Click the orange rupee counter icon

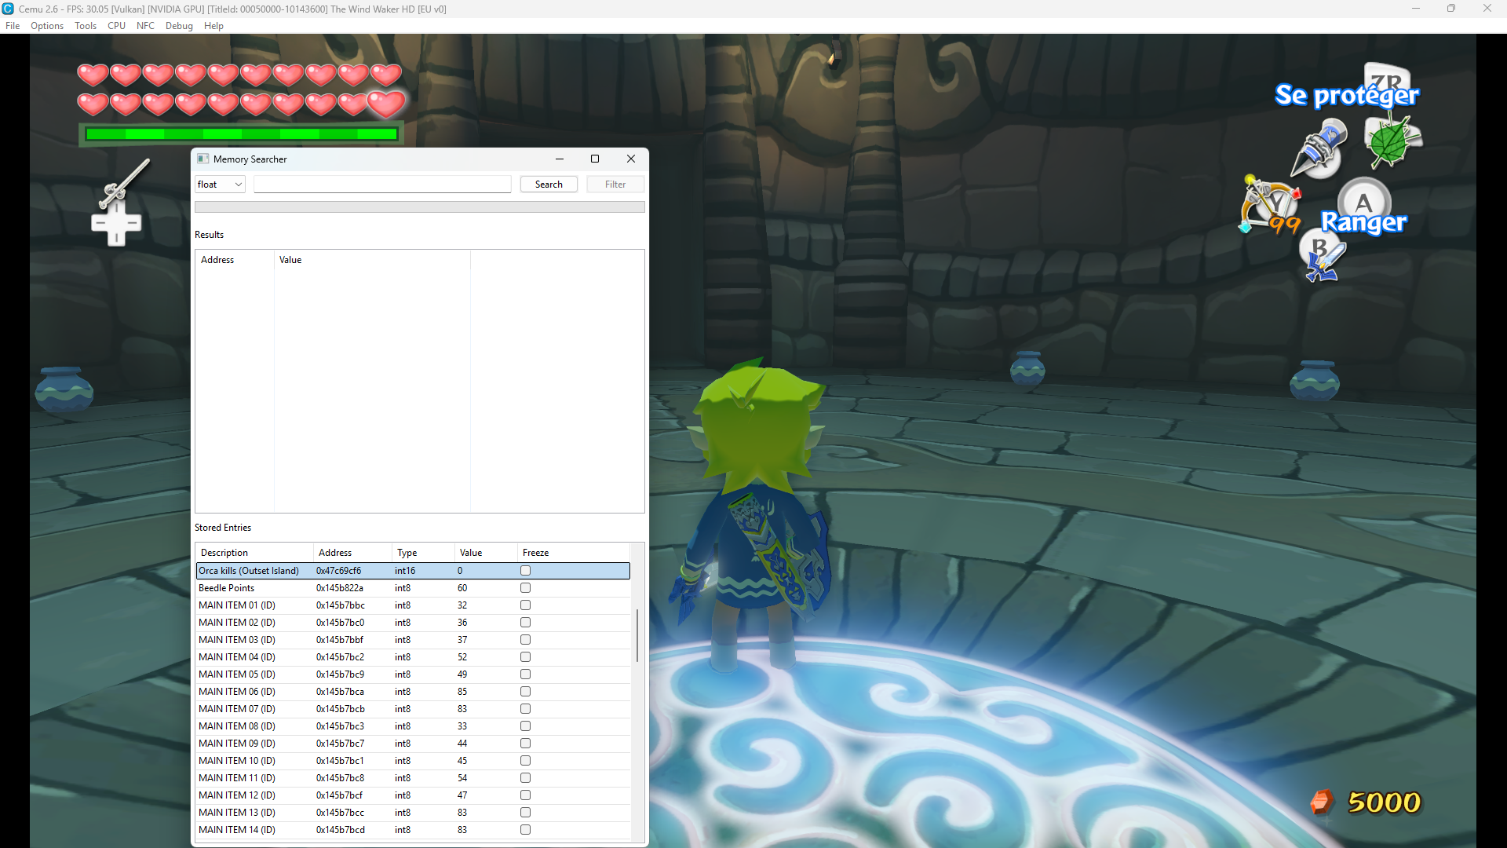coord(1322,802)
